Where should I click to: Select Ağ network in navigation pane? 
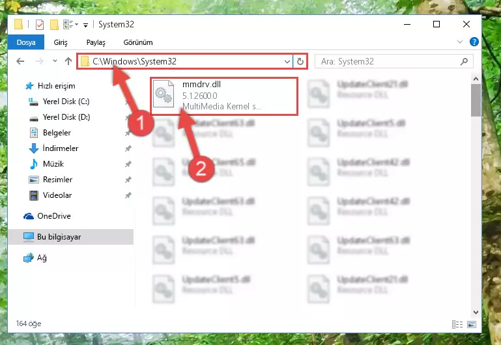[35, 258]
